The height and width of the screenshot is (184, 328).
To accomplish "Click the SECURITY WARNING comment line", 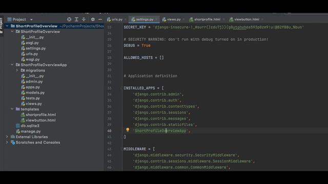I will click(196, 39).
